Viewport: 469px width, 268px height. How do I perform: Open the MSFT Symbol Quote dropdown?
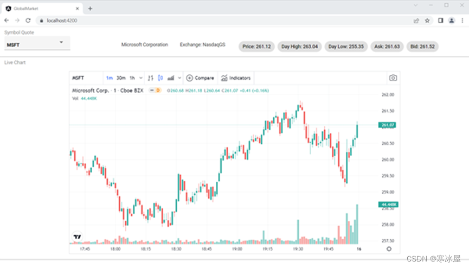point(37,44)
